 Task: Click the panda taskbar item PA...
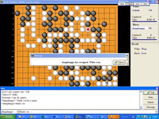click(79, 117)
